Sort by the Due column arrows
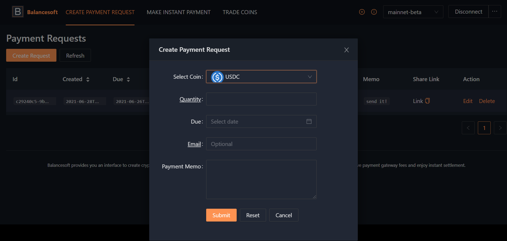Image resolution: width=507 pixels, height=241 pixels. point(128,79)
